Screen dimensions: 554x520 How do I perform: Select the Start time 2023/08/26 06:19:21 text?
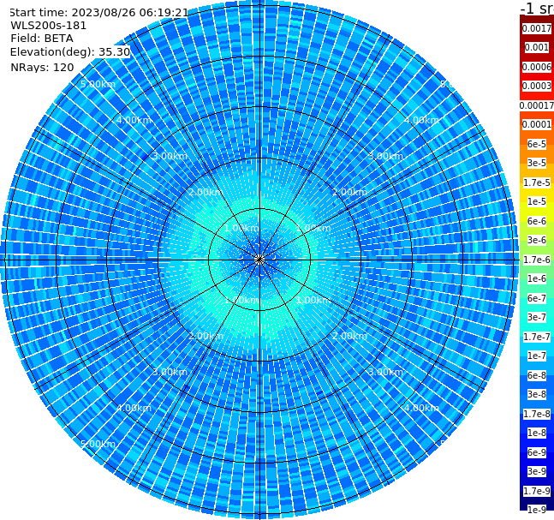click(98, 13)
